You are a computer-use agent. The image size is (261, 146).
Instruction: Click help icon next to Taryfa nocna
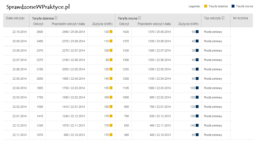click(139, 18)
